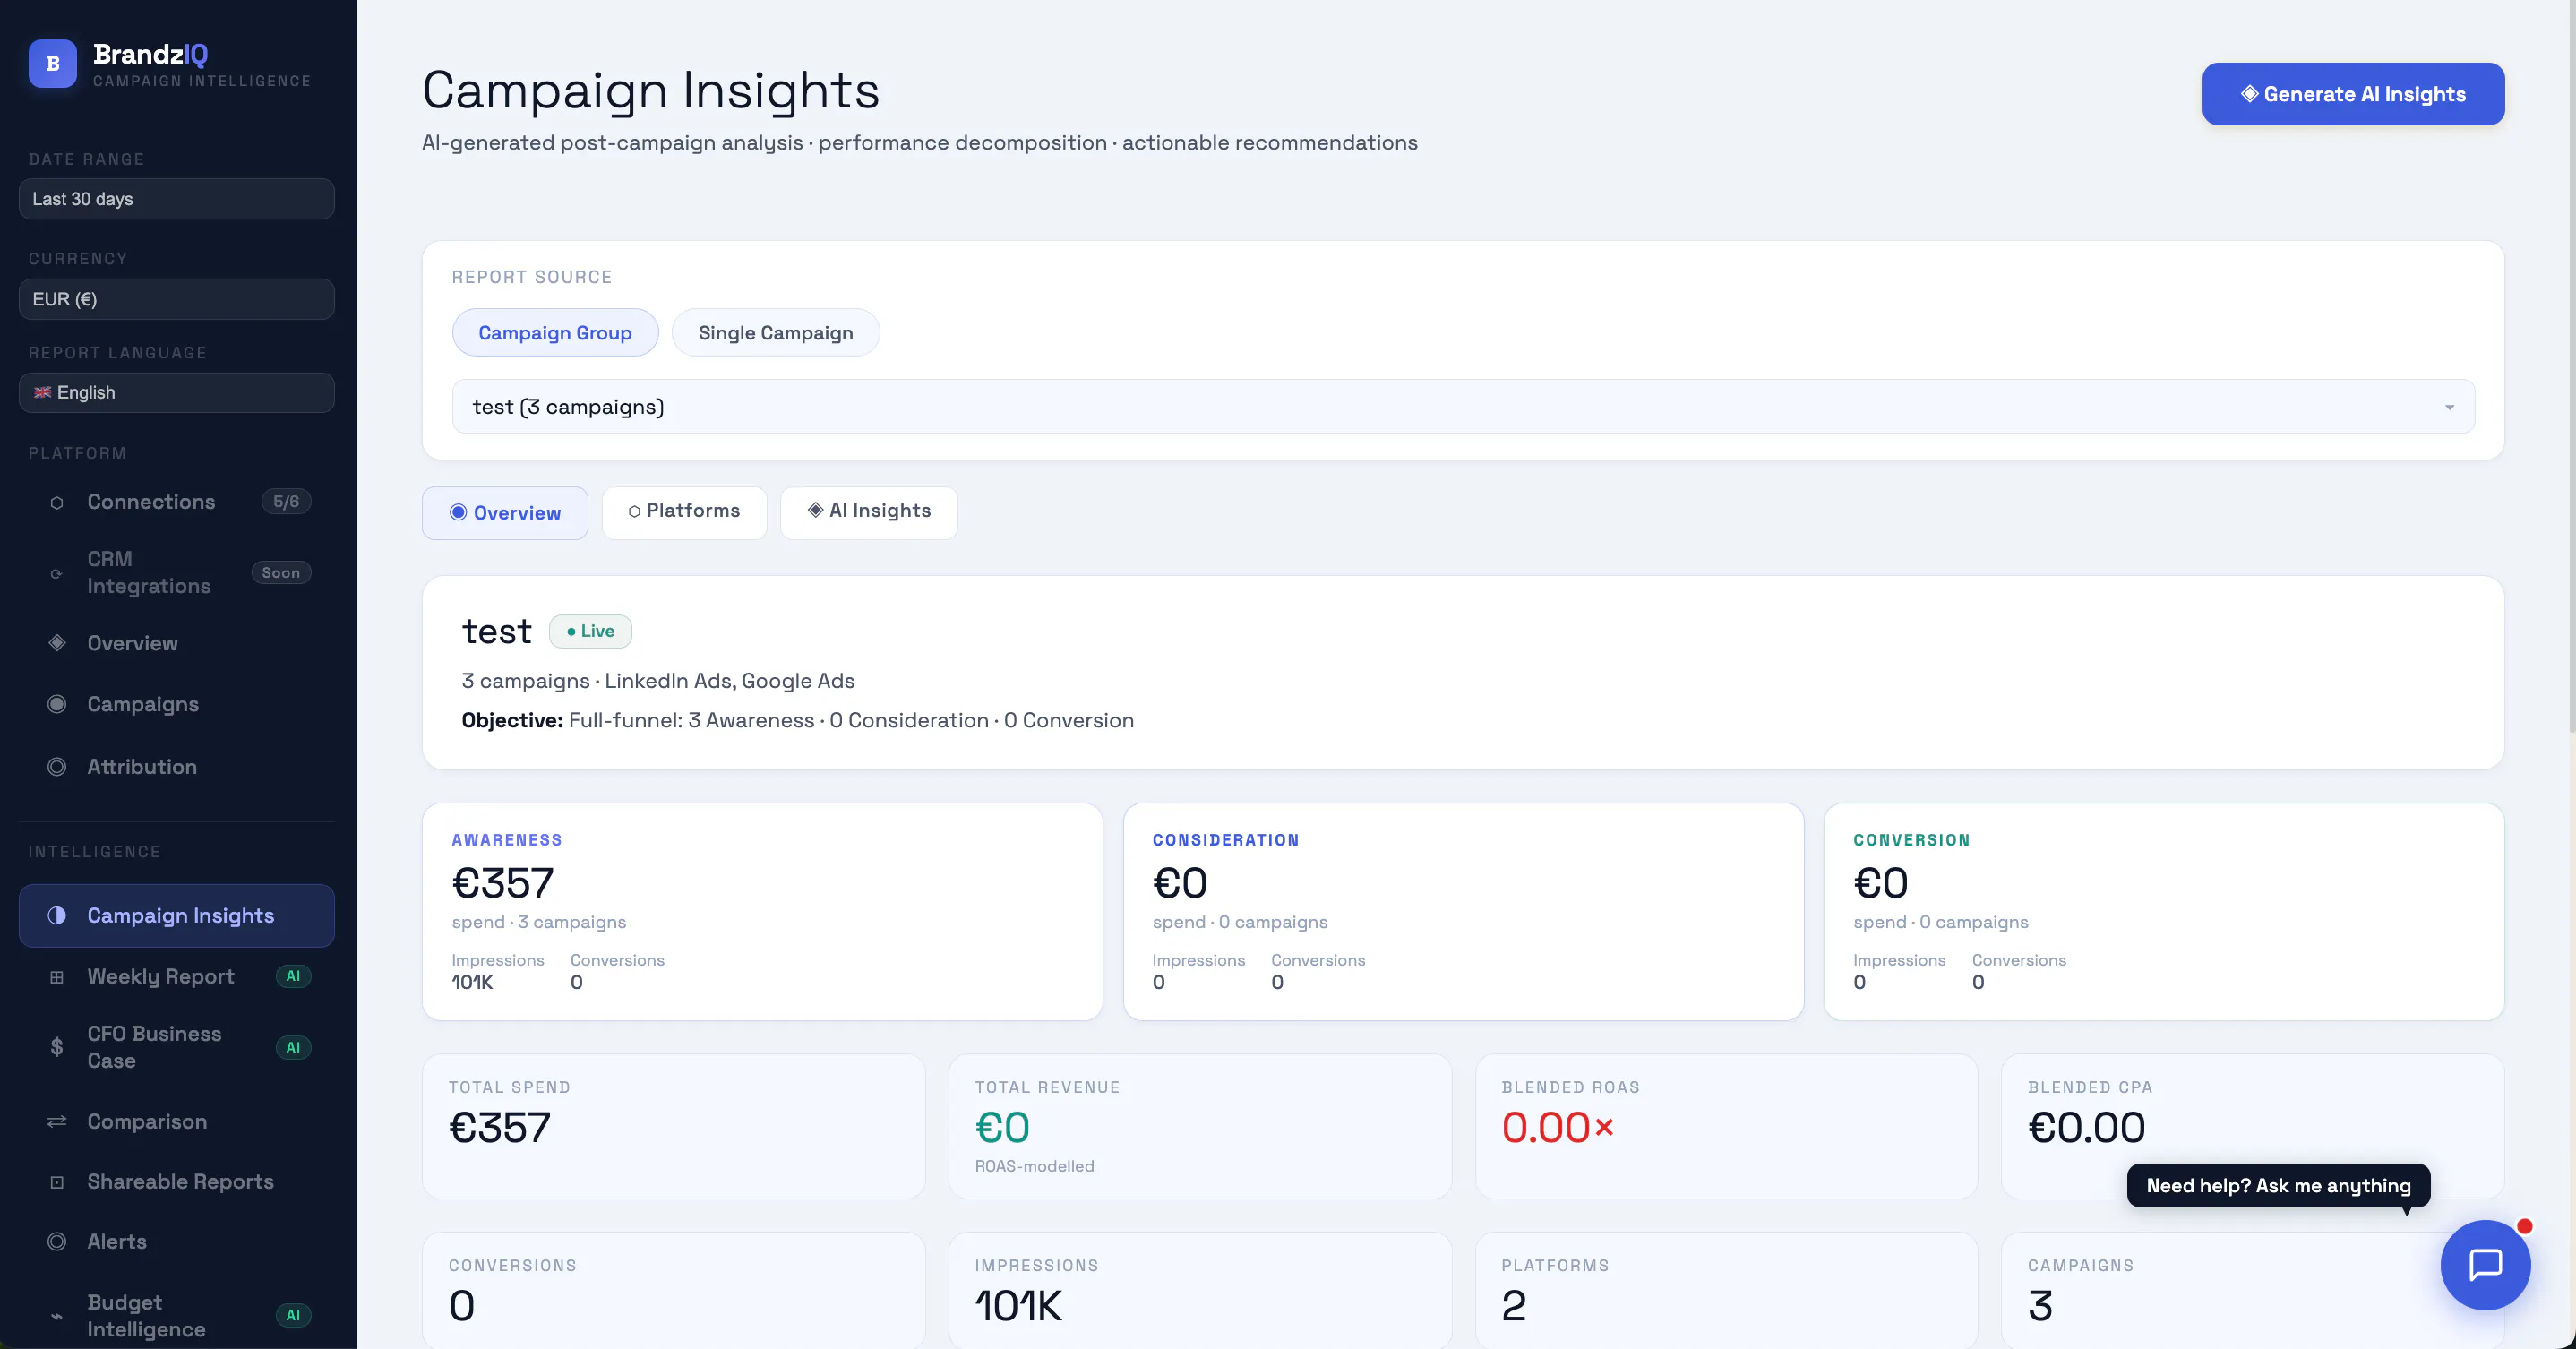2576x1349 pixels.
Task: Click '3 campaigns · LinkedIn Ads, Google Ads' text
Action: (x=658, y=681)
